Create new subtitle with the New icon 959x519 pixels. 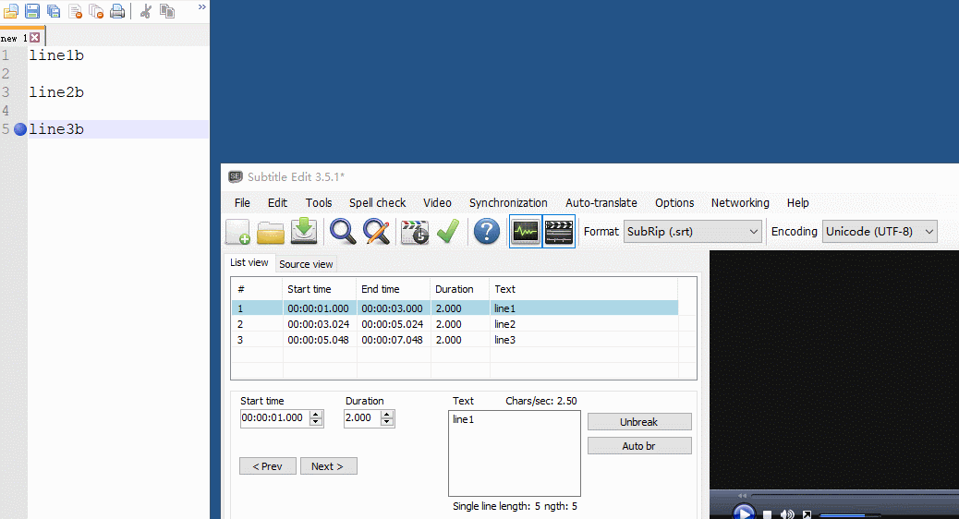click(x=238, y=232)
